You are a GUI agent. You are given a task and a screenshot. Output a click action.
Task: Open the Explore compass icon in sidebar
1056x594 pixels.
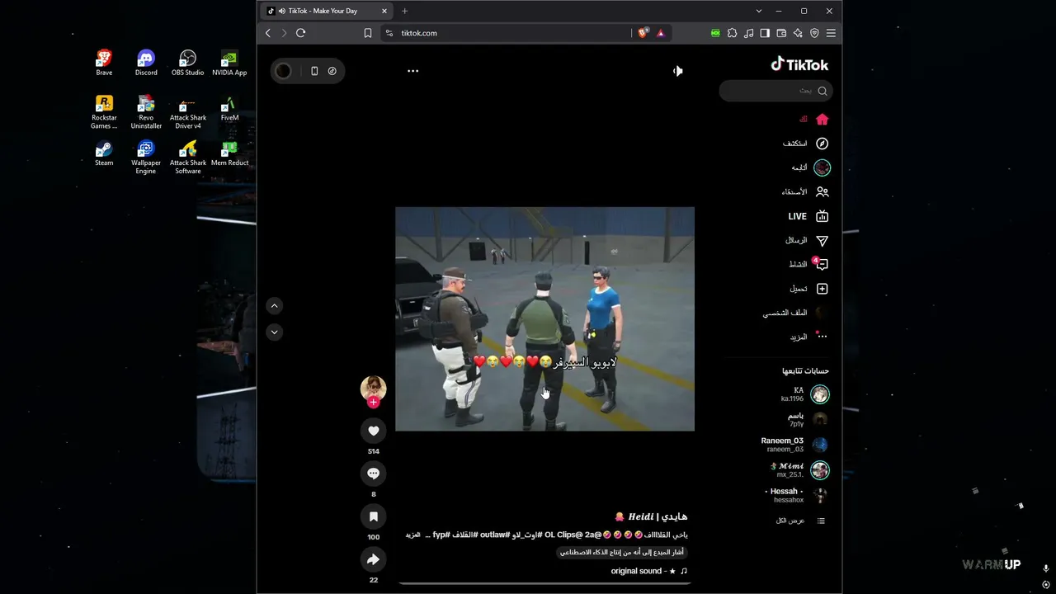tap(822, 144)
